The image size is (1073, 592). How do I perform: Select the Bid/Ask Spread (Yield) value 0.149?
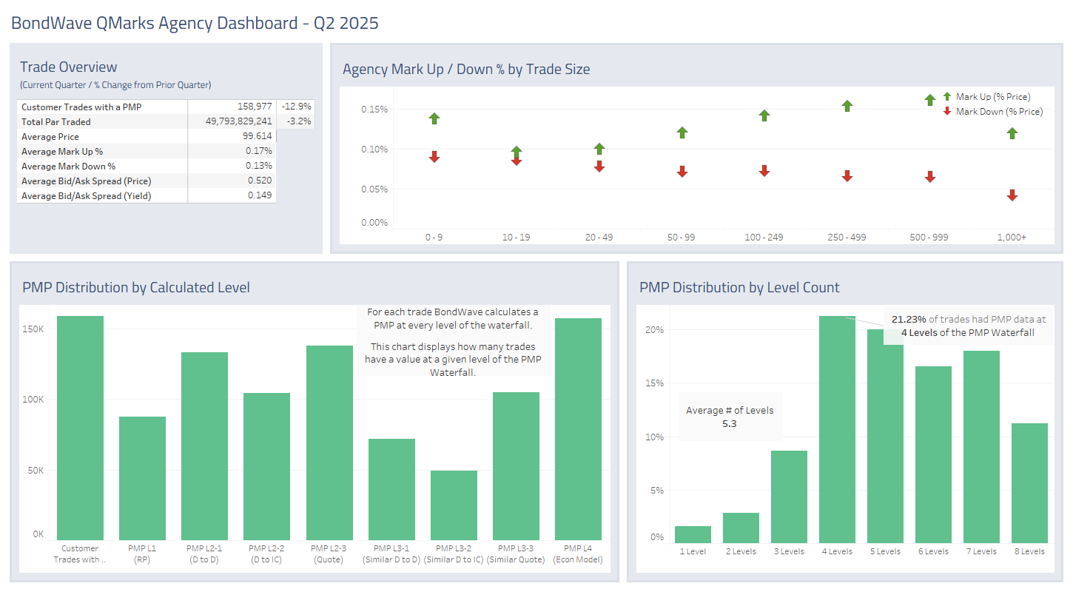pos(260,196)
